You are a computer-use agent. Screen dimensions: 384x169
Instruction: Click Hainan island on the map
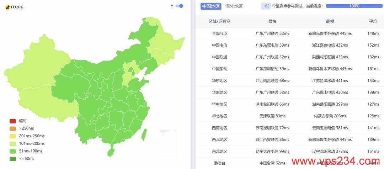point(111,152)
